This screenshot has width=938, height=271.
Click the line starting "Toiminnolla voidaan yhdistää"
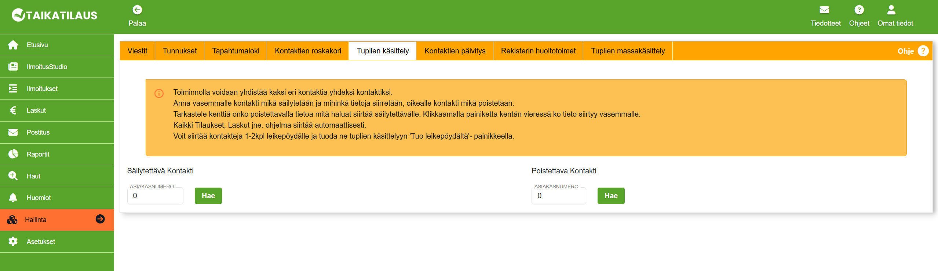(x=283, y=92)
